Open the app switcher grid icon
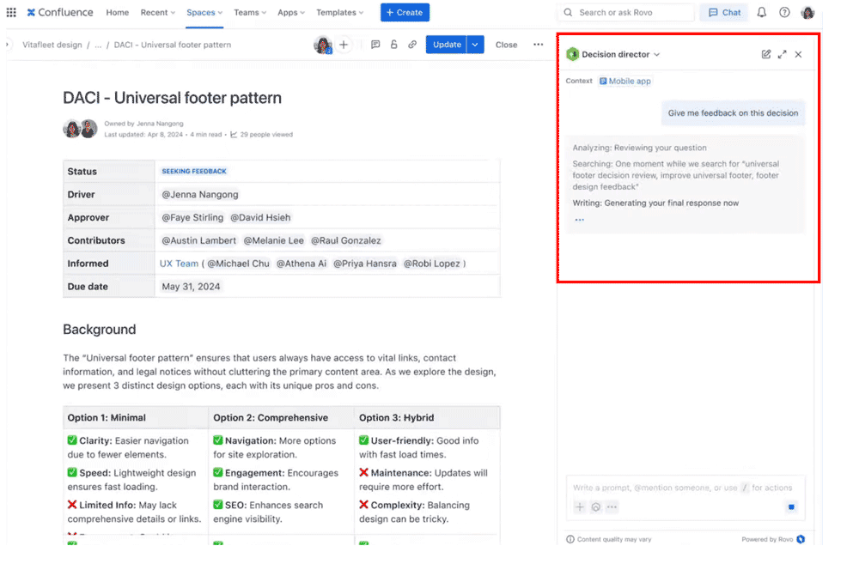The image size is (859, 564). click(x=11, y=13)
